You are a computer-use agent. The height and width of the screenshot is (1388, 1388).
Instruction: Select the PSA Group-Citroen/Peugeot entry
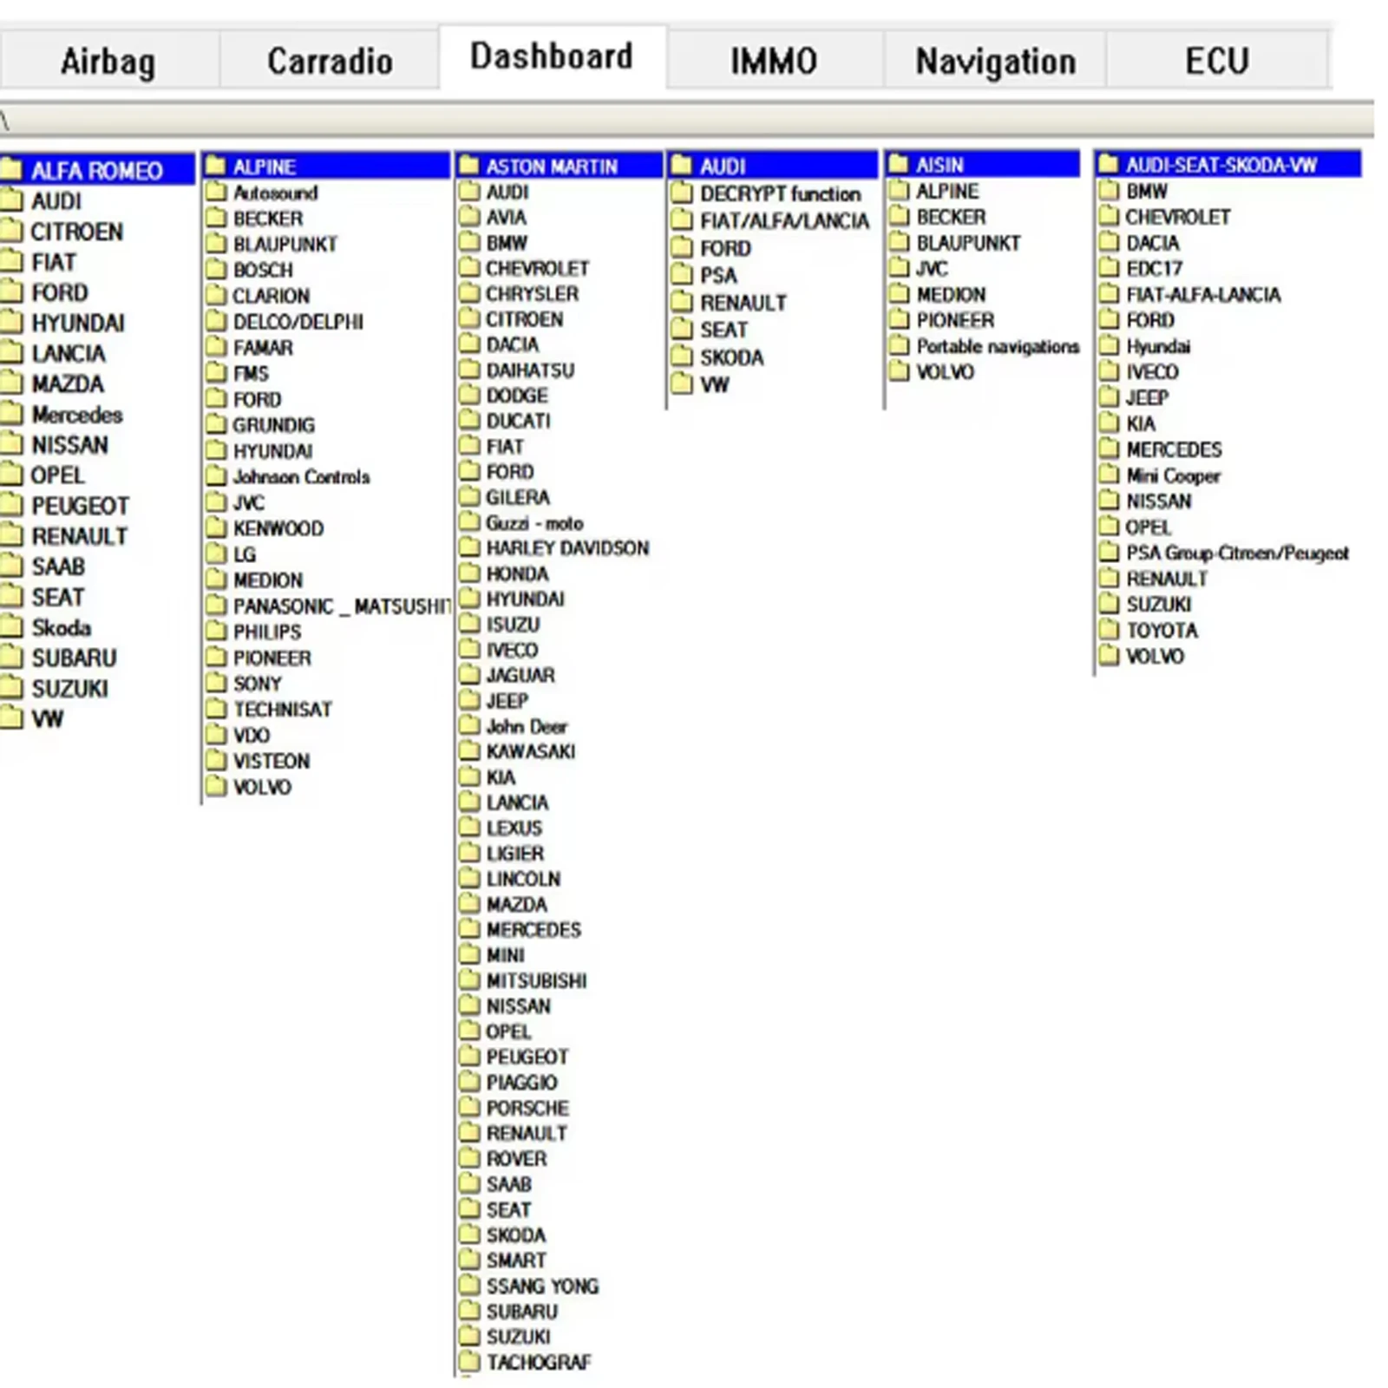click(1237, 553)
